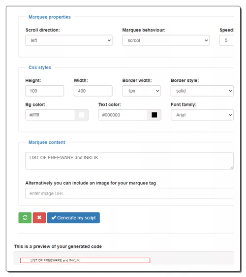This screenshot has height=277, width=246.
Task: Click the red X reset button
Action: tap(39, 218)
